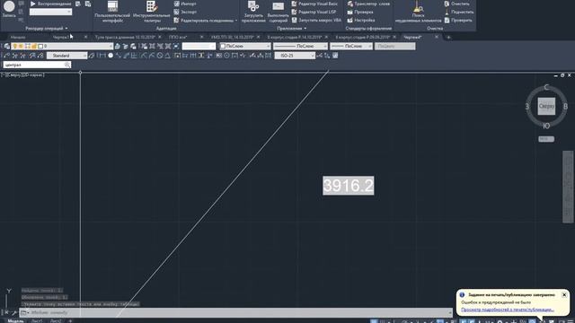Open the macro name dropdown below Воспроизведение
The width and height of the screenshot is (575, 323).
pyautogui.click(x=50, y=12)
